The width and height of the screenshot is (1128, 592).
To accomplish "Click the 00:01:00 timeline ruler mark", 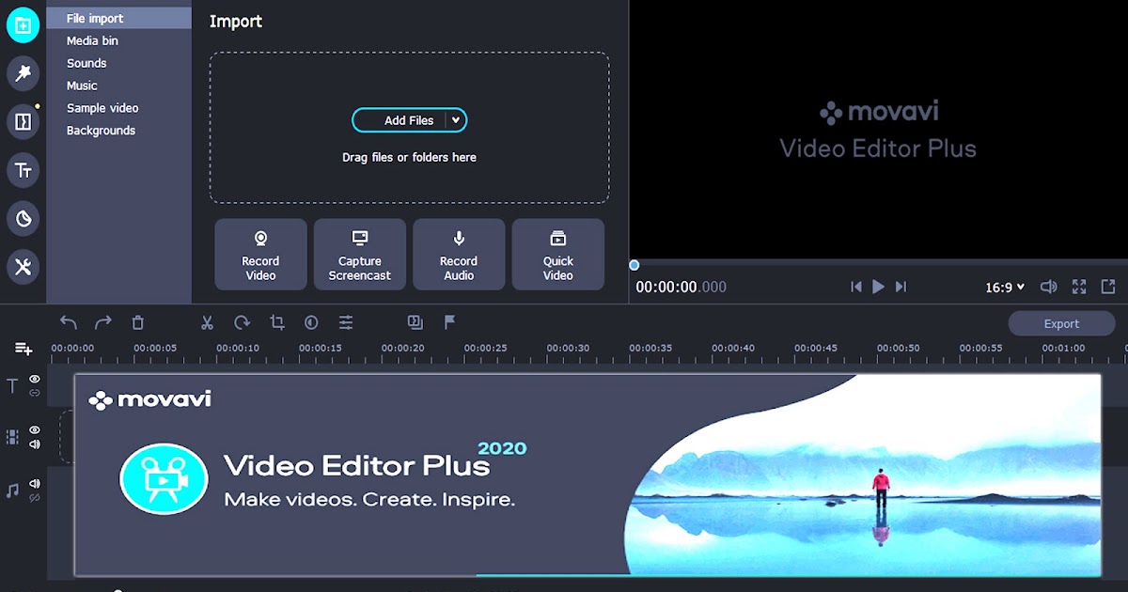I will pyautogui.click(x=1063, y=348).
